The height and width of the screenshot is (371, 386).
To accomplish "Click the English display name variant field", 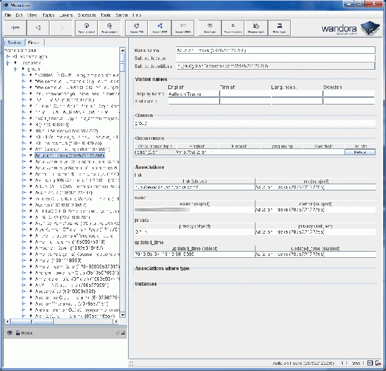I will click(x=193, y=94).
